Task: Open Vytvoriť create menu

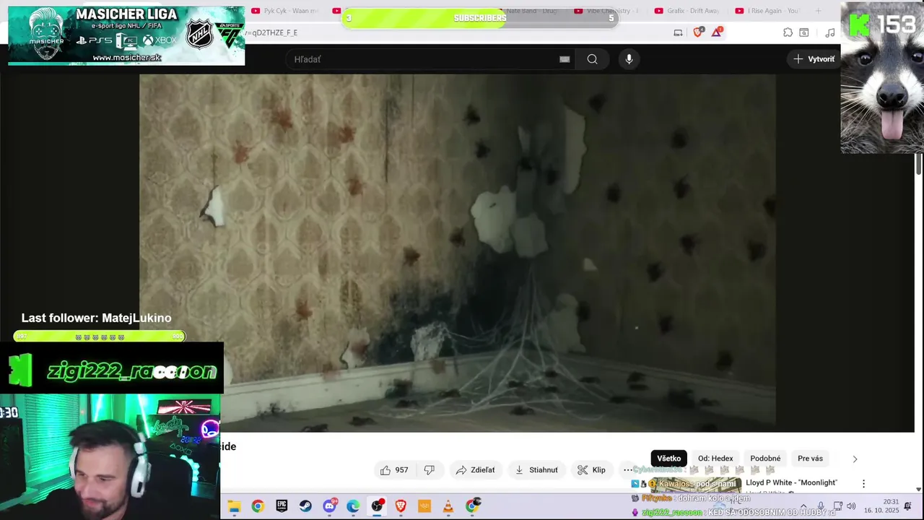Action: (814, 59)
